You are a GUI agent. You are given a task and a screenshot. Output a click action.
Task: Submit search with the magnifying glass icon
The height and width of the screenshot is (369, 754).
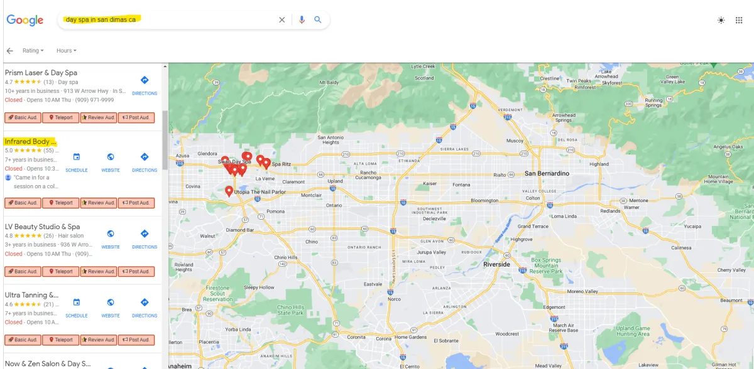[x=318, y=20]
